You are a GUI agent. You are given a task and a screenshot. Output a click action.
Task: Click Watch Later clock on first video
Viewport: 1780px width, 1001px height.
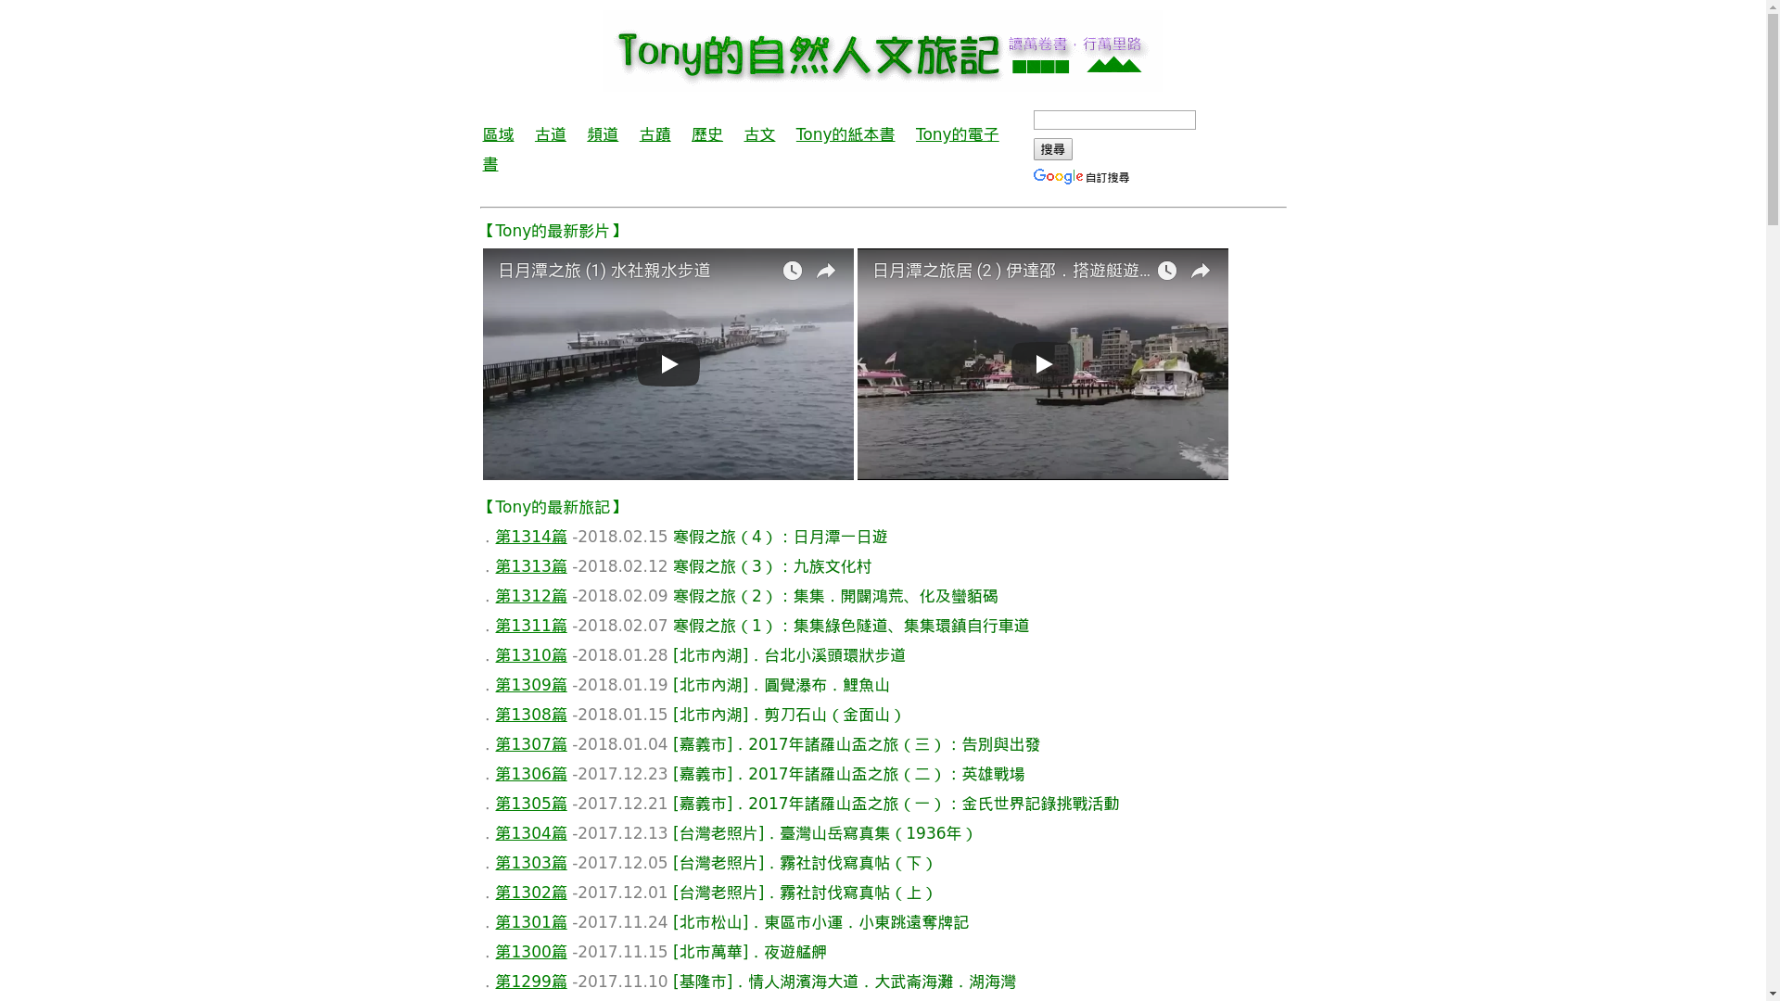point(792,271)
